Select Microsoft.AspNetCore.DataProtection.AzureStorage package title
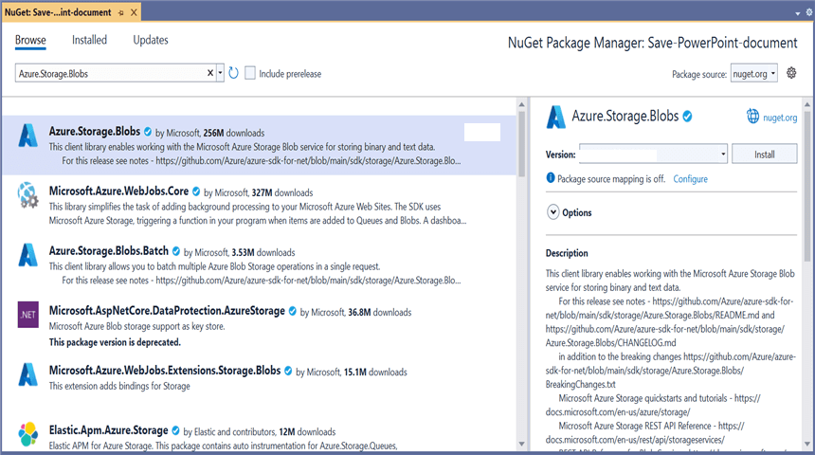The height and width of the screenshot is (455, 815). (167, 310)
